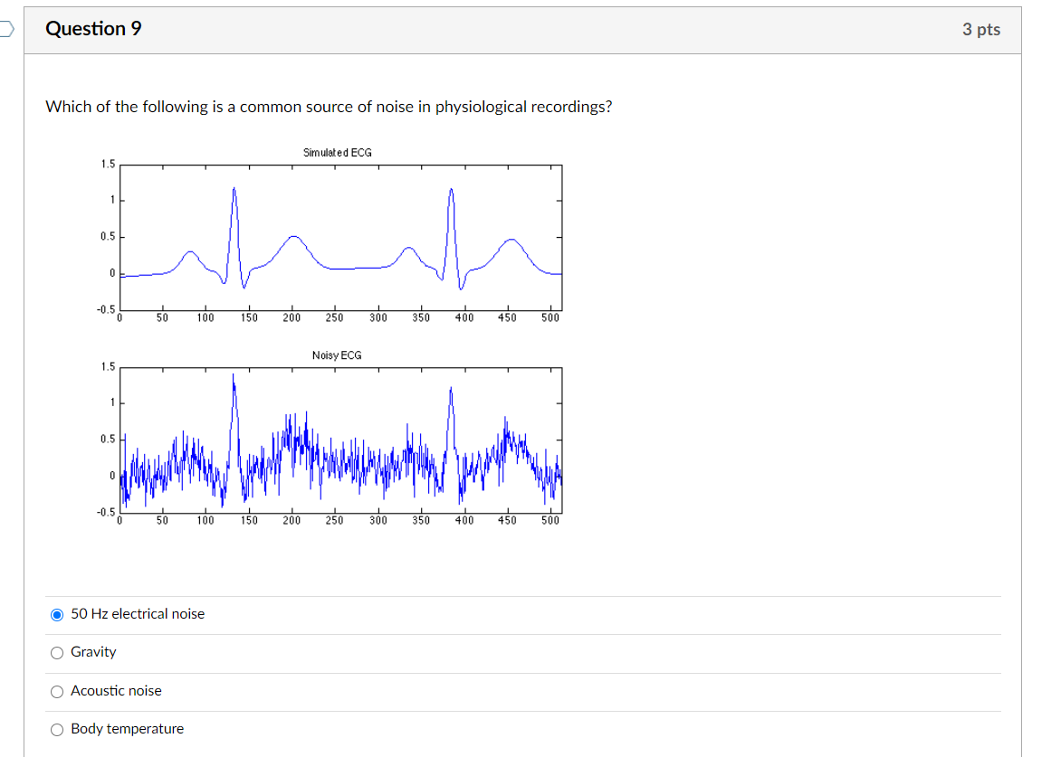Click the Question 9 header
This screenshot has height=757, width=1061.
click(95, 28)
